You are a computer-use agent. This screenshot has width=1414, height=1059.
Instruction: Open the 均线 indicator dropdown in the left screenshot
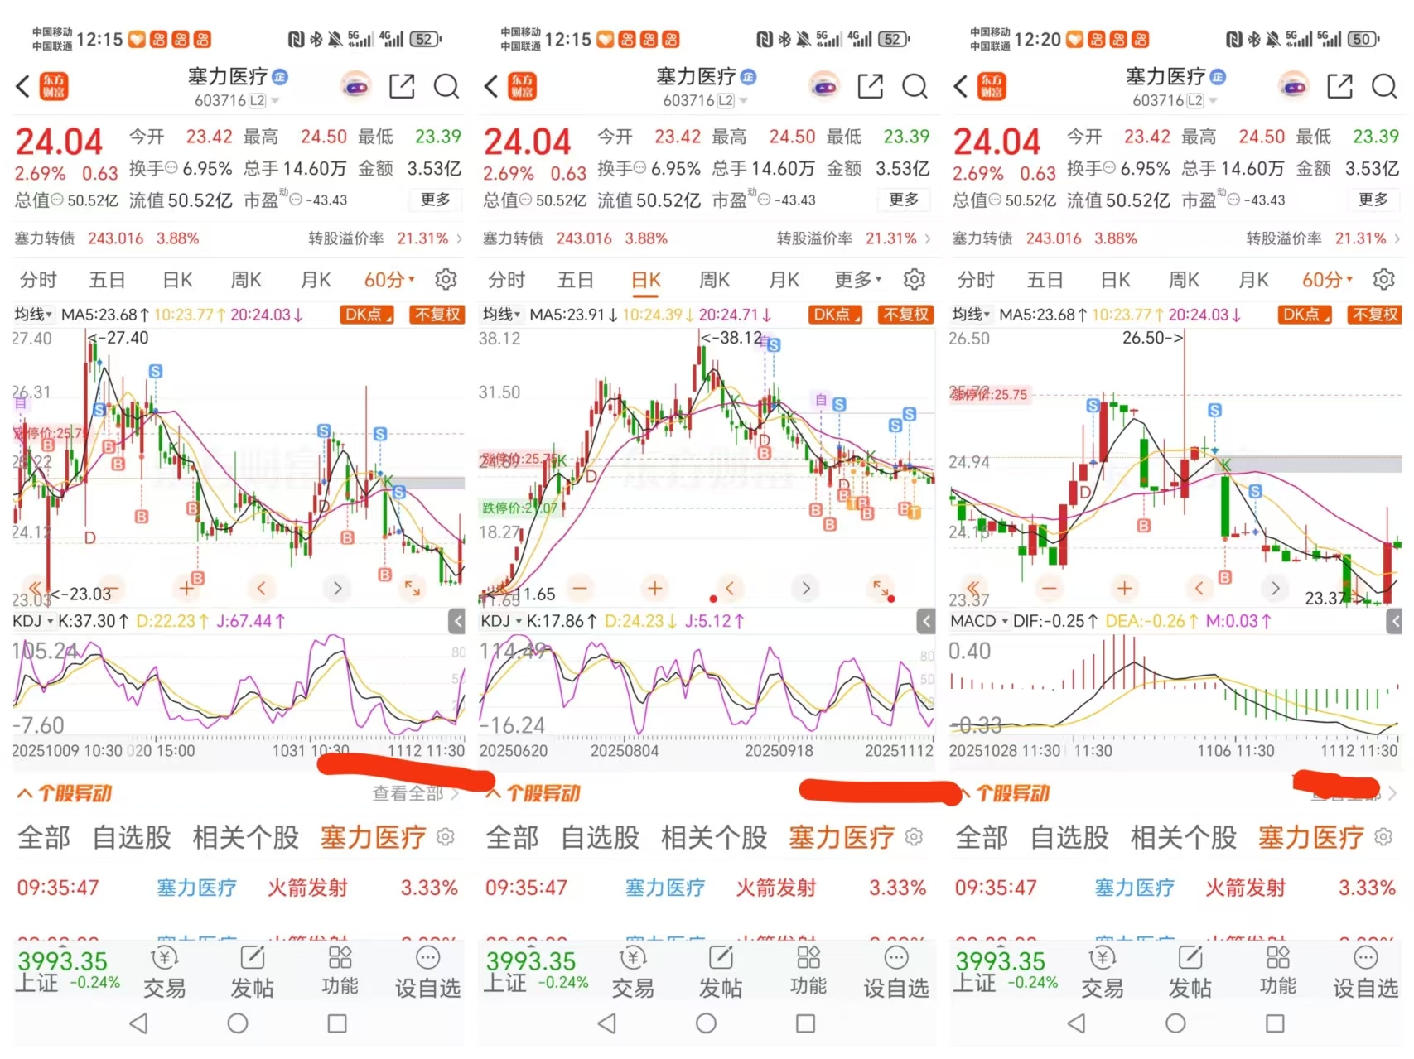[x=33, y=315]
